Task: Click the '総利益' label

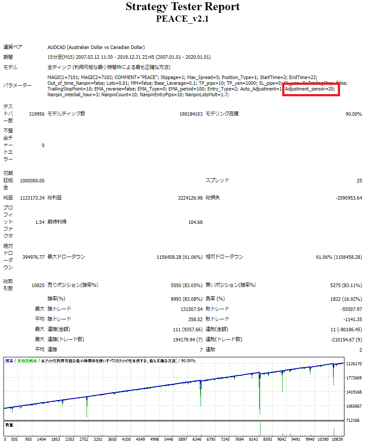Action: pos(54,197)
